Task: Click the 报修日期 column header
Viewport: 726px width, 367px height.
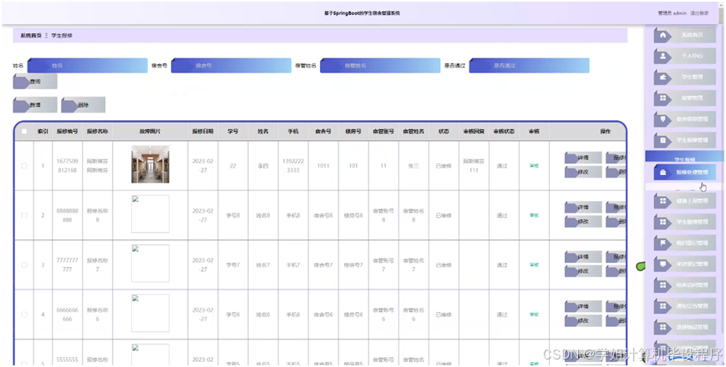Action: pos(203,131)
